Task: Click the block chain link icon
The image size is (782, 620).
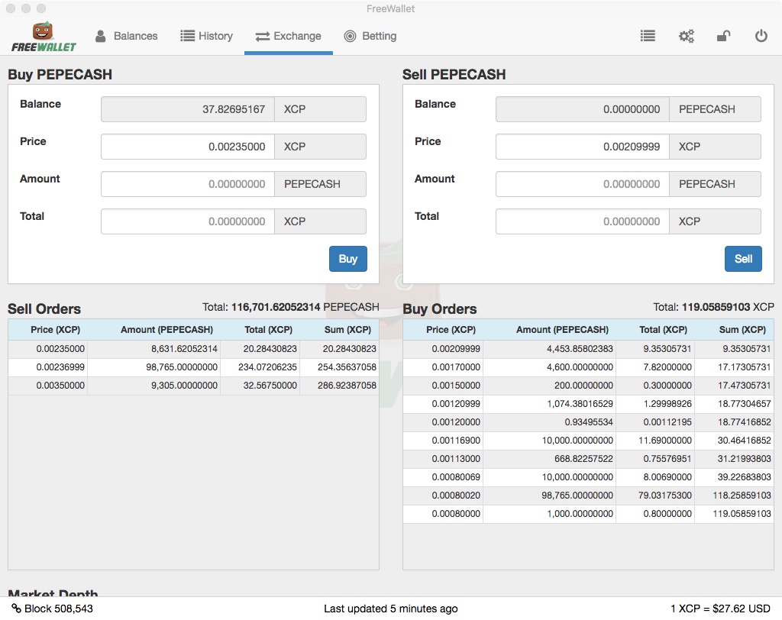Action: pos(17,608)
